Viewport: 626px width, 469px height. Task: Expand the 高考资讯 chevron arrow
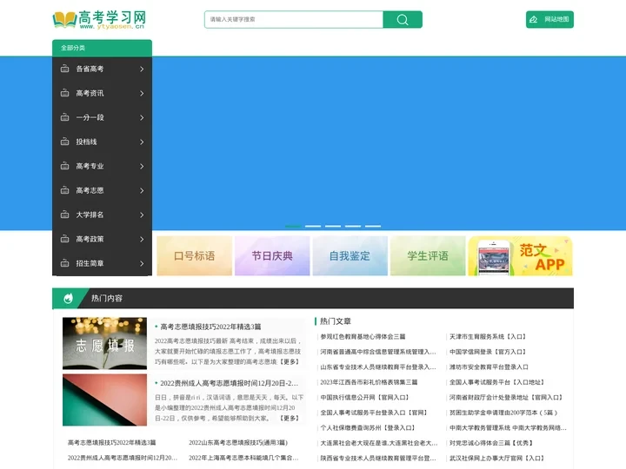(x=142, y=93)
